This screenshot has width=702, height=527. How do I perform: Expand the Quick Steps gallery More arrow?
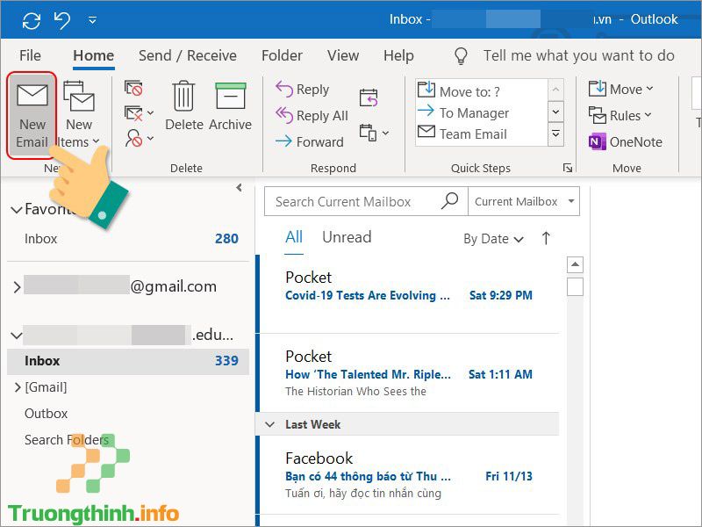(x=555, y=134)
